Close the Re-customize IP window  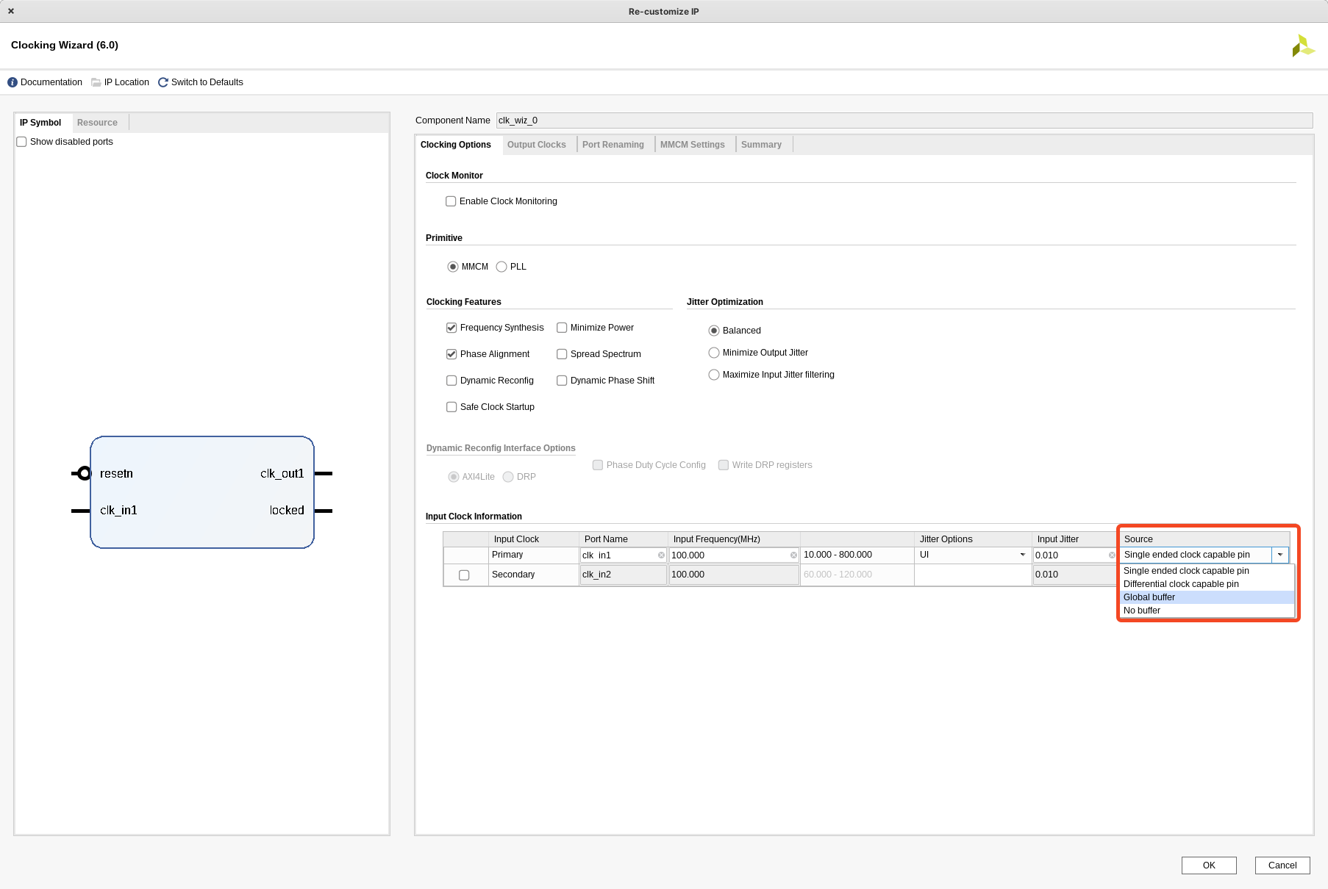(11, 11)
